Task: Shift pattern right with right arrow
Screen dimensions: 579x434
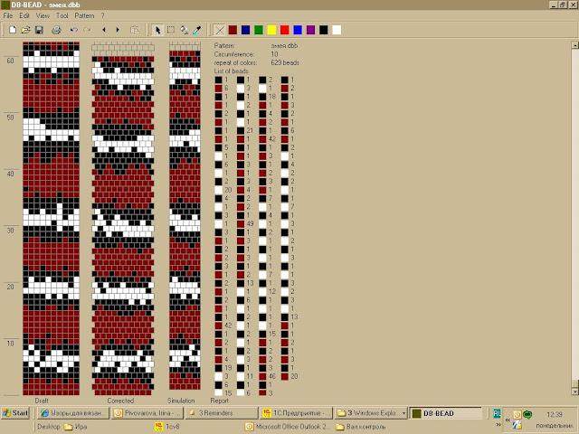Action: coord(118,30)
